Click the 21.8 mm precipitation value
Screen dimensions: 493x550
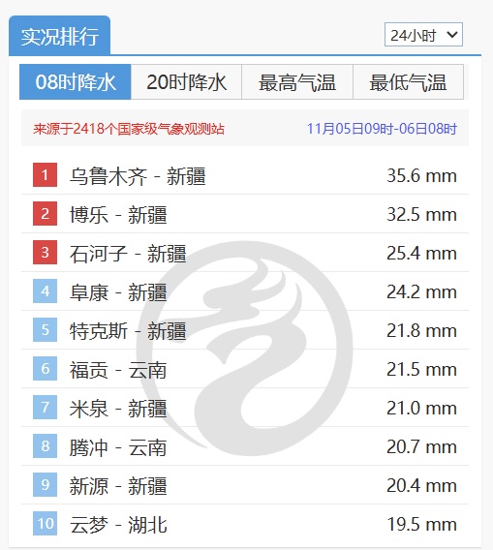[x=421, y=330]
